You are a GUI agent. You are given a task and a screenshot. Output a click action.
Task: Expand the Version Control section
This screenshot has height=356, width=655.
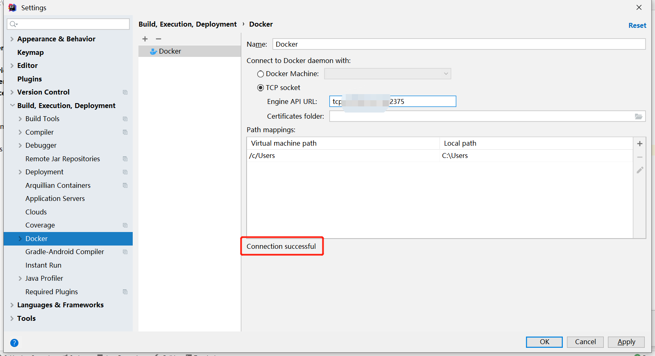click(x=12, y=92)
